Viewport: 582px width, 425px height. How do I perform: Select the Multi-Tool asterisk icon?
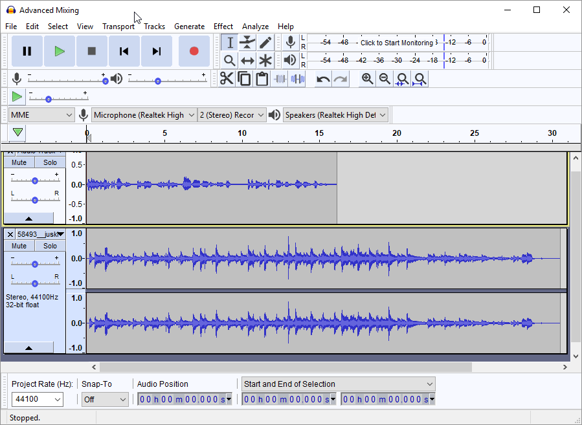click(265, 61)
